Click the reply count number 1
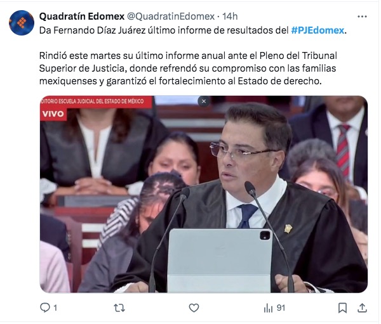This screenshot has height=324, width=381. click(x=55, y=308)
